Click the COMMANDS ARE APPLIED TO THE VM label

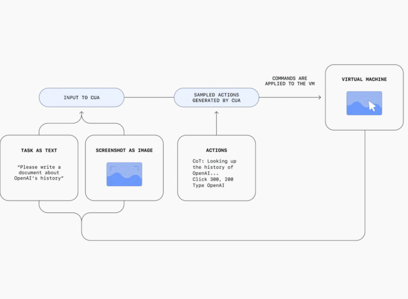coord(290,81)
